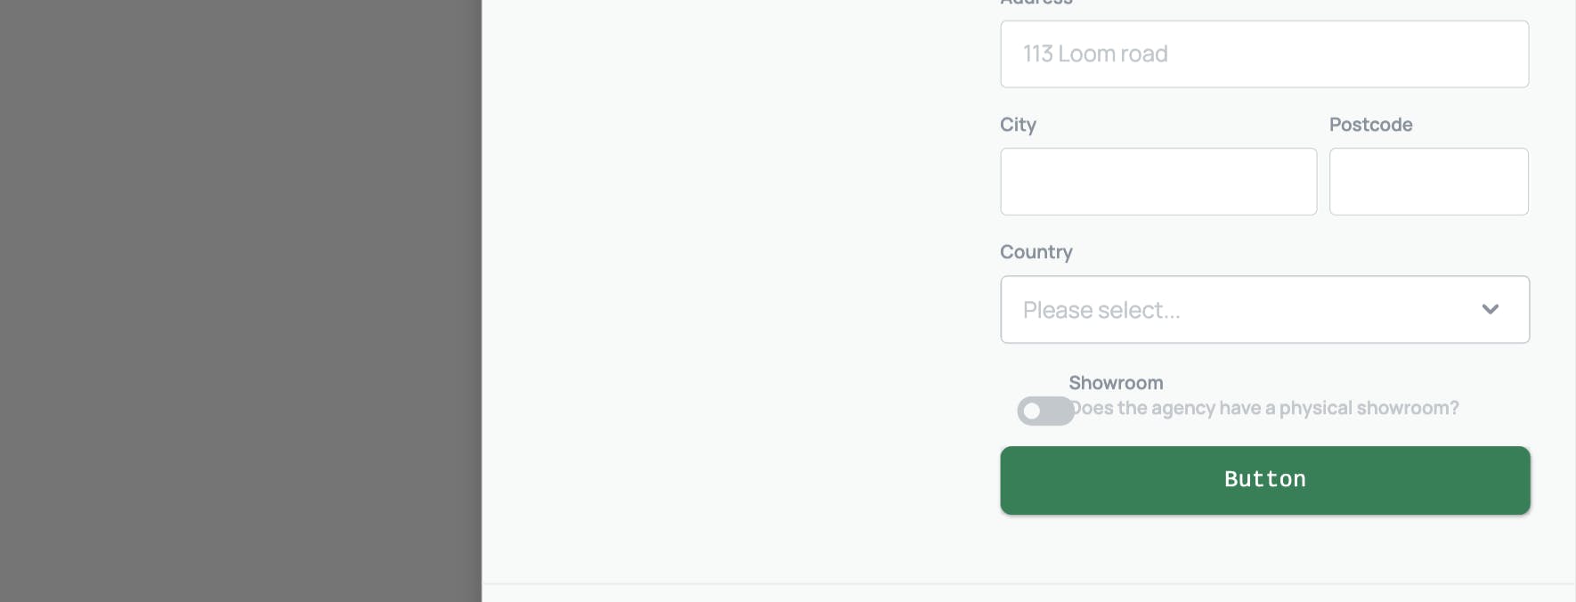Click the City field label
The height and width of the screenshot is (602, 1576).
pyautogui.click(x=1018, y=125)
